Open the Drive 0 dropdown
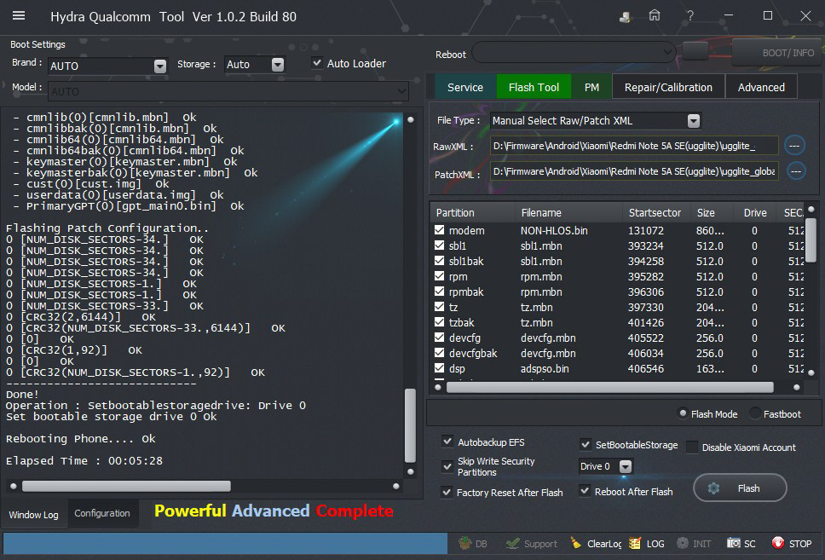This screenshot has height=560, width=825. click(626, 466)
